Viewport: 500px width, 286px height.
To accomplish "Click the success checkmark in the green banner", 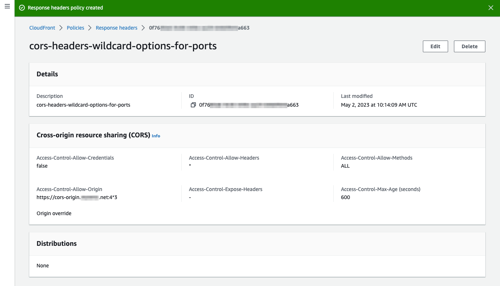I will pos(22,7).
